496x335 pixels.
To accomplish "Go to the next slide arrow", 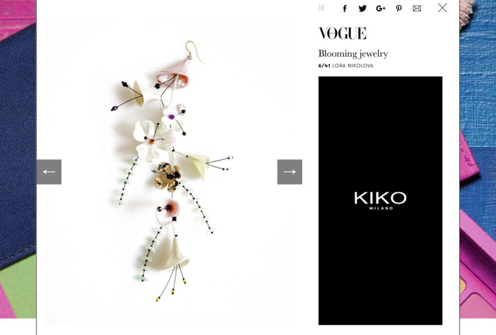I will click(x=290, y=172).
